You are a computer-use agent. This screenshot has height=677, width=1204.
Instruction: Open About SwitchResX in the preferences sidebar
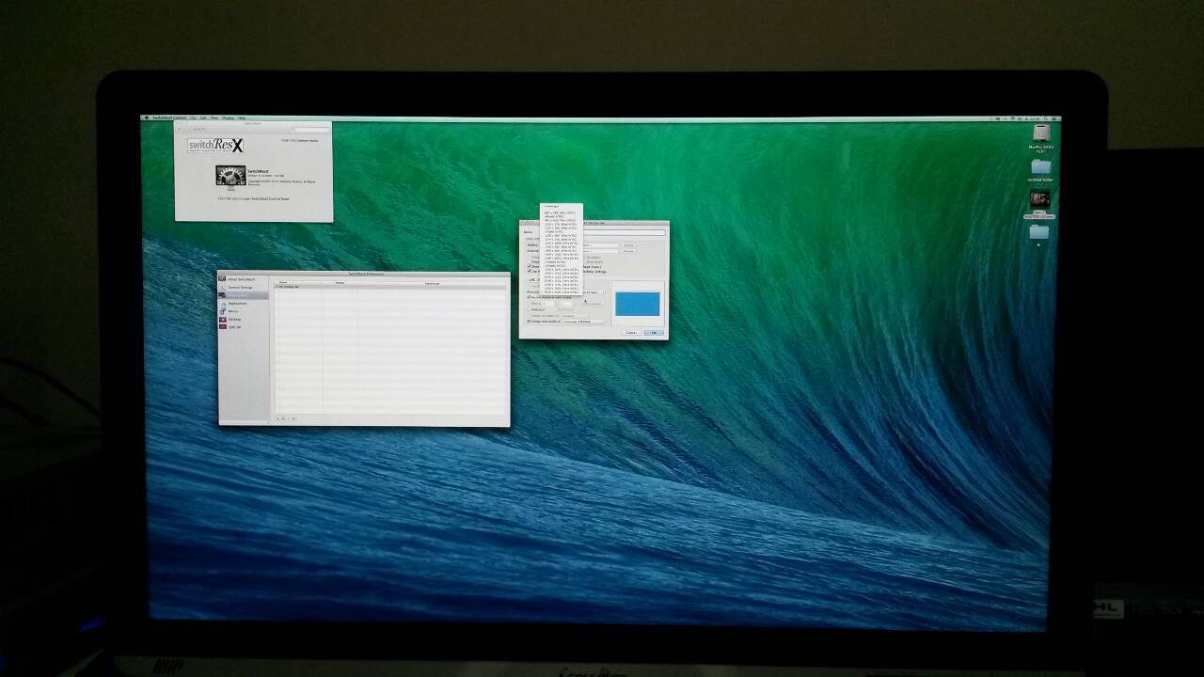coord(244,279)
